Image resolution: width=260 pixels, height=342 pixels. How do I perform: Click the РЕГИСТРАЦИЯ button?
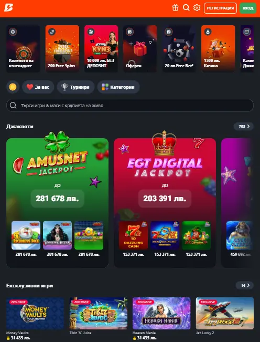point(220,8)
